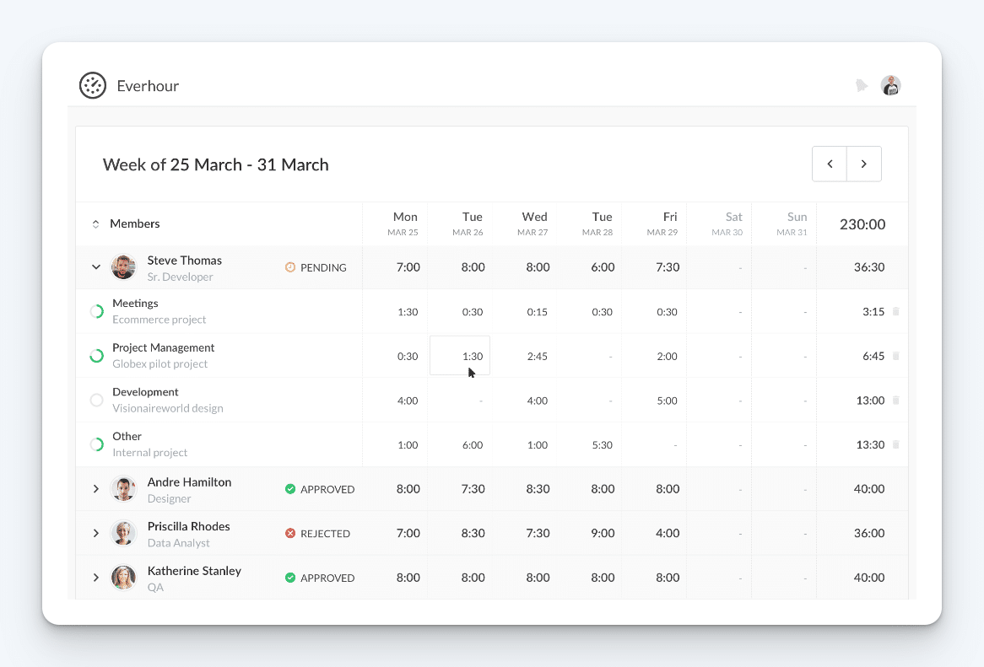Click the Everhour logo icon
Screen dimensions: 984x667
92,85
